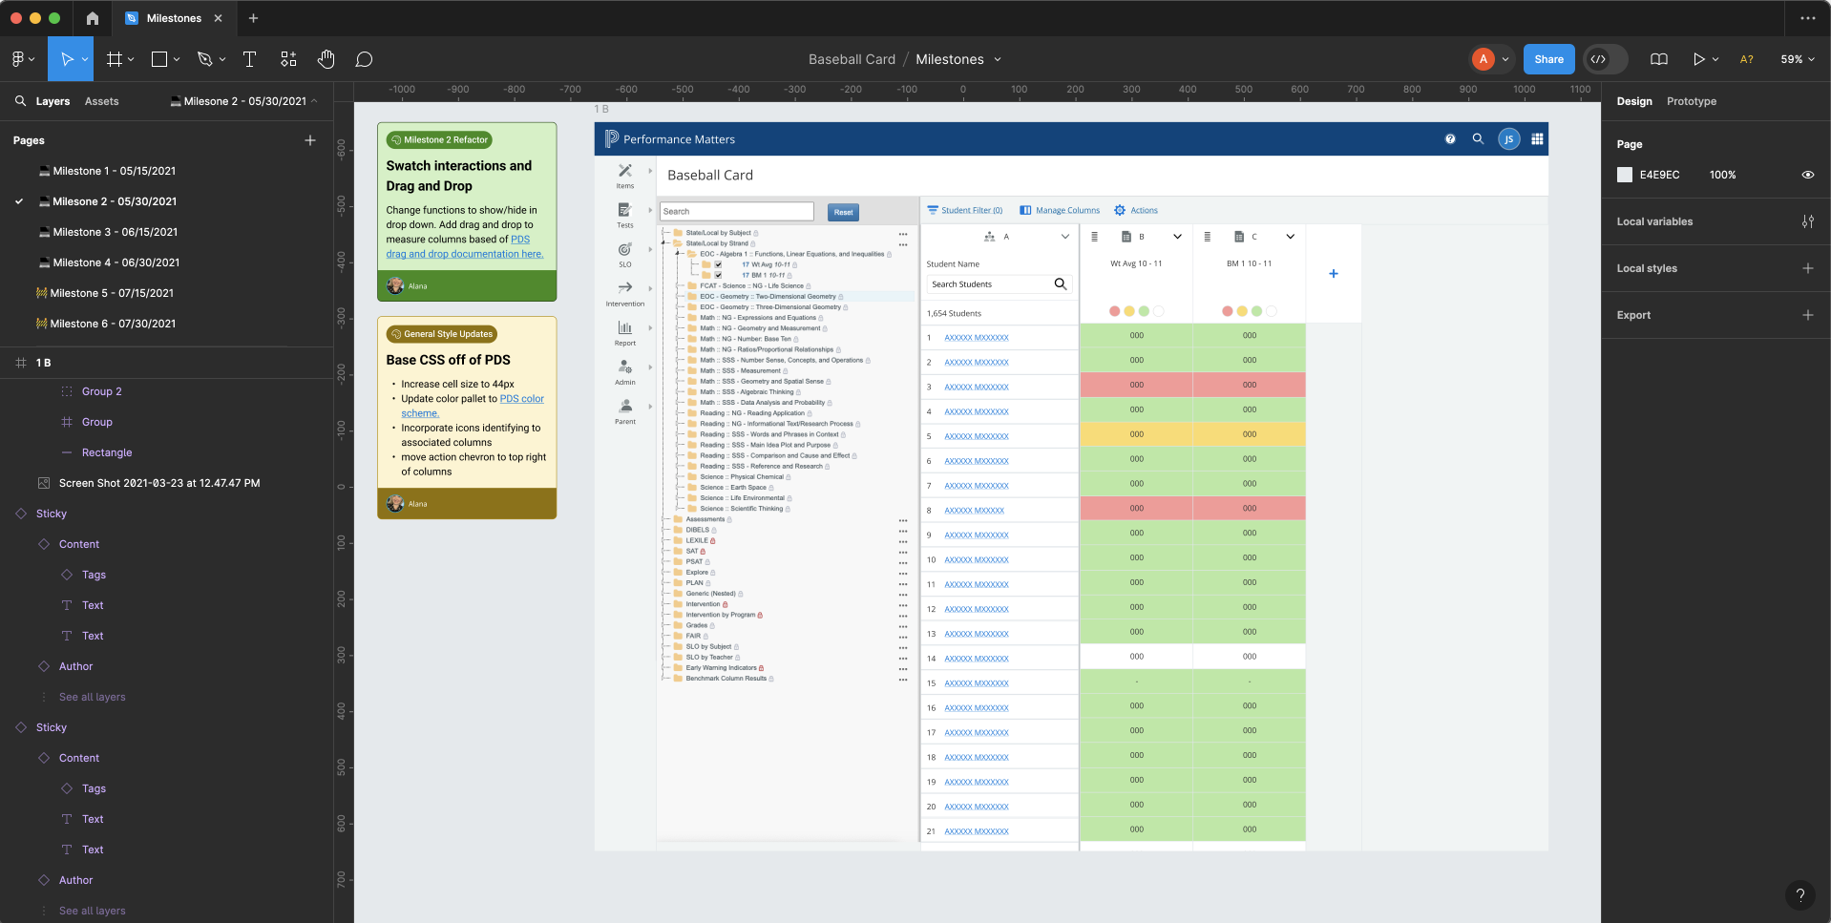Open page Milestone 3 - 06/15/2021

point(115,232)
